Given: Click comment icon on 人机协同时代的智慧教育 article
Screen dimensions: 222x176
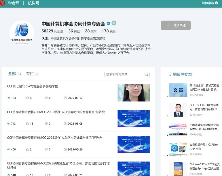Looking at the screenshot, I should 46,124.
